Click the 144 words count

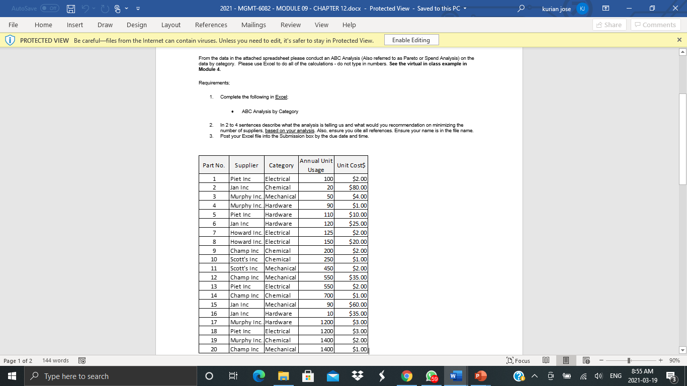click(56, 360)
